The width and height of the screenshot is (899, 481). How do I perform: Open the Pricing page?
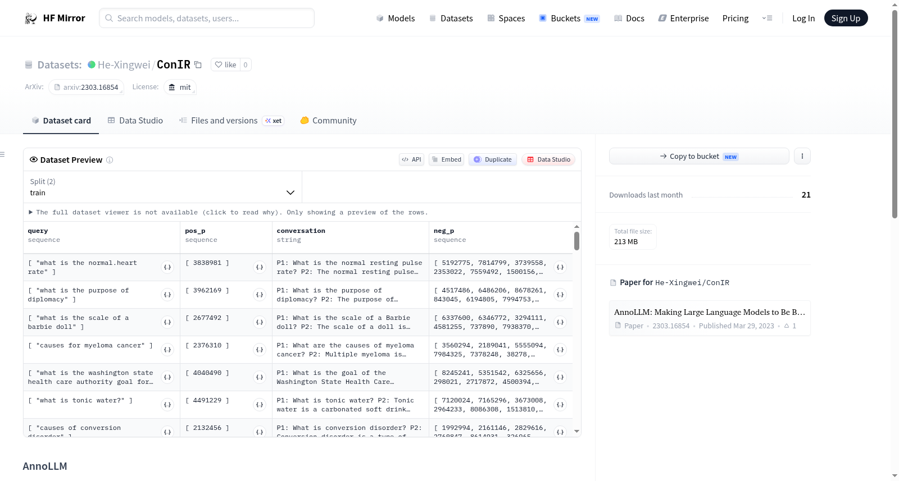tap(735, 19)
